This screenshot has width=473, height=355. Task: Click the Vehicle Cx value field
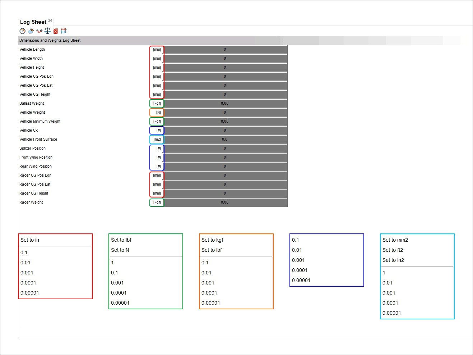point(225,131)
